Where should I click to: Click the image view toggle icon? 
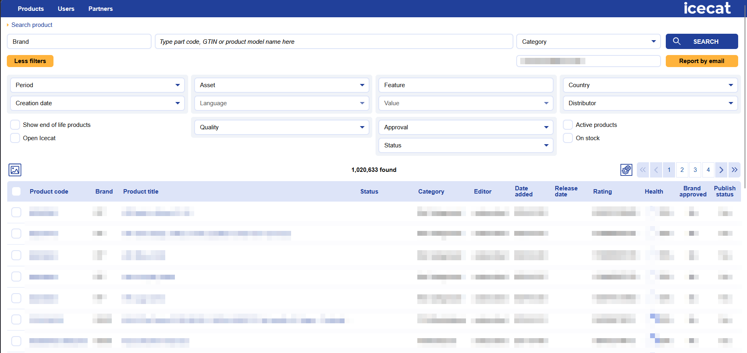coord(15,170)
